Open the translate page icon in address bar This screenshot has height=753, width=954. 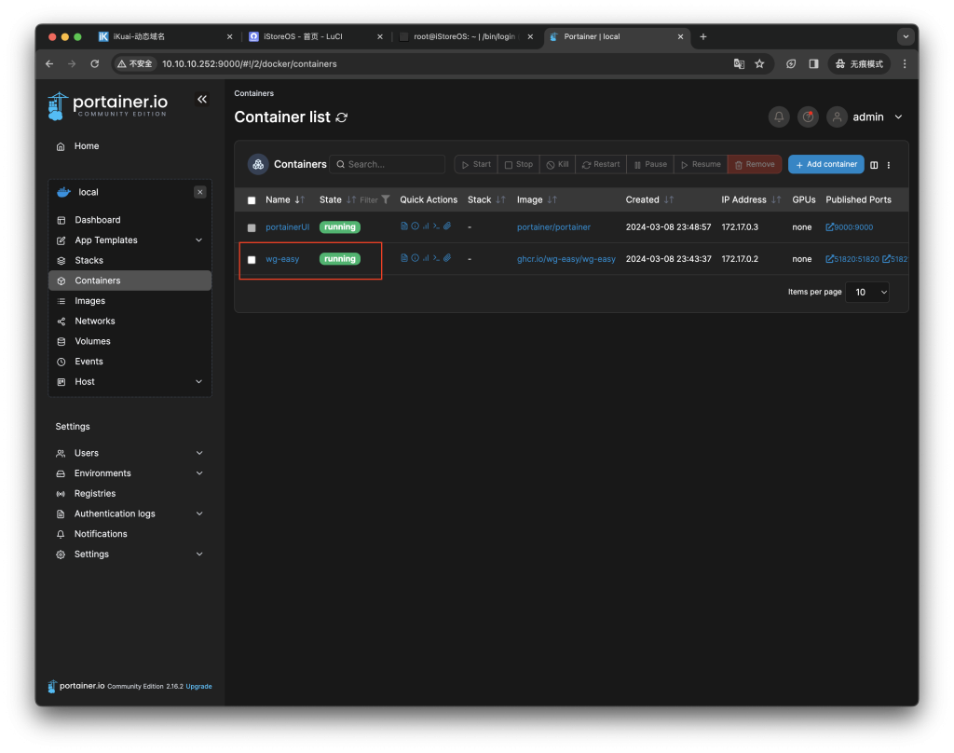click(x=739, y=64)
